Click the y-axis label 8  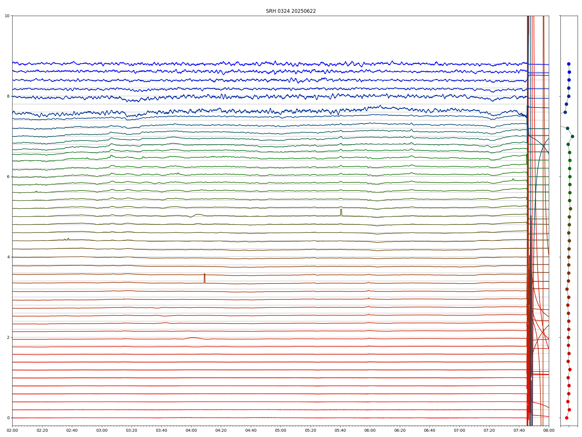point(8,96)
